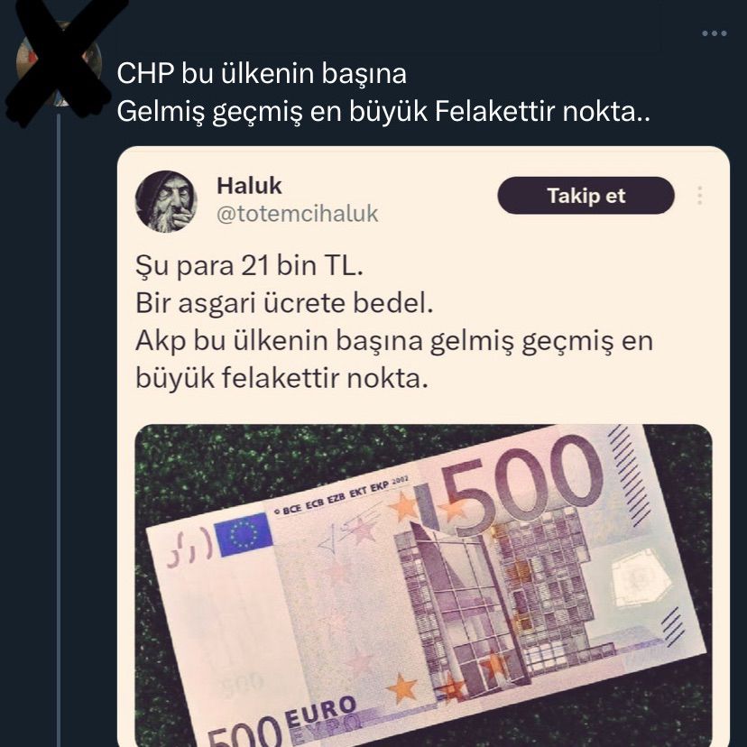The width and height of the screenshot is (747, 747).
Task: Open the vertical dots menu on Haluk's quoted tweet
Action: (x=699, y=196)
